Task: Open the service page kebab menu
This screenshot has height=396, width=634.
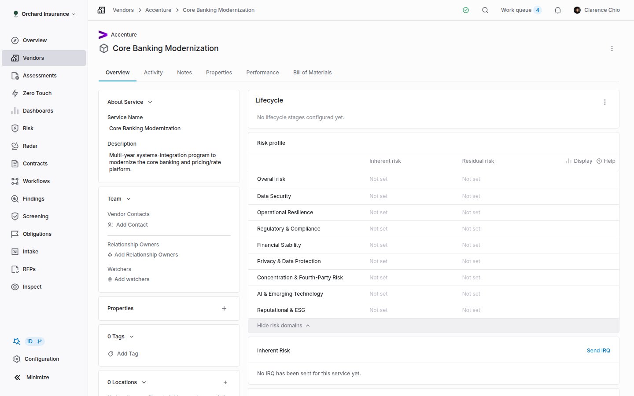Action: [x=612, y=48]
